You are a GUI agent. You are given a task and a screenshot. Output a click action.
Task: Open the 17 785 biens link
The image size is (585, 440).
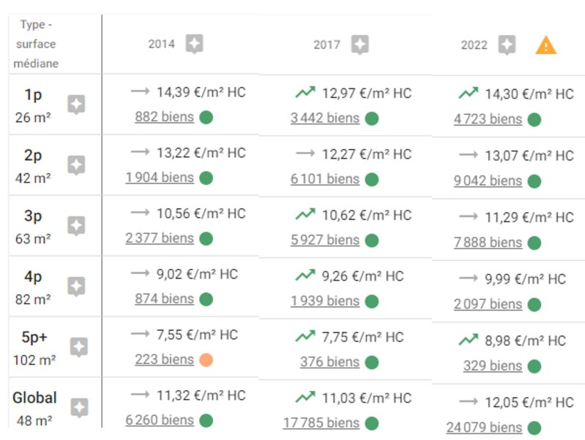[321, 423]
